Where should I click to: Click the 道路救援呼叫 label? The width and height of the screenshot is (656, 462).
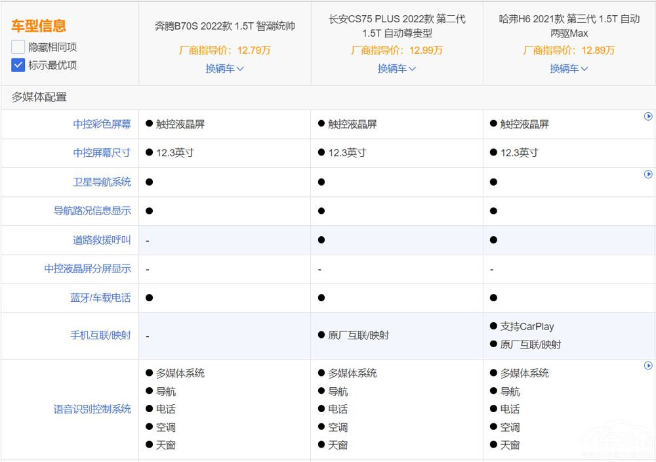(x=102, y=240)
